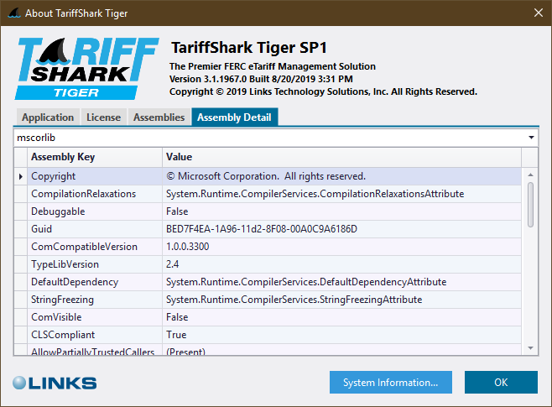Select the Debuggable row key
The height and width of the screenshot is (407, 552).
[x=95, y=211]
